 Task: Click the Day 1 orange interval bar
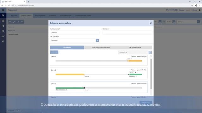point(135,61)
